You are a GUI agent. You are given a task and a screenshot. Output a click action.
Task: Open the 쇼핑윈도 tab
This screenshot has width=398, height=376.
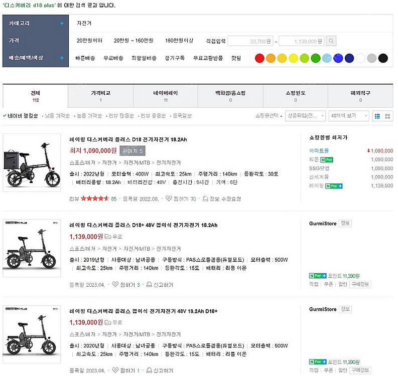pyautogui.click(x=296, y=96)
